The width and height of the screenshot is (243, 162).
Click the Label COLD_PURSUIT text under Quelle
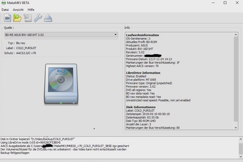21,48
